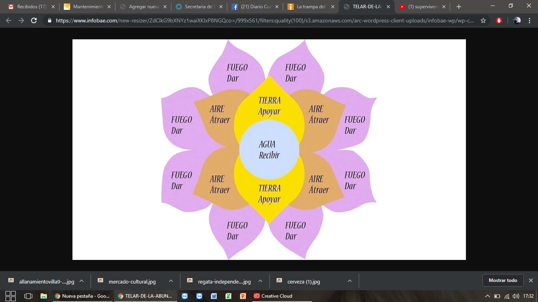This screenshot has height=302, width=538.
Task: Open the Chrome profile avatar
Action: [517, 20]
